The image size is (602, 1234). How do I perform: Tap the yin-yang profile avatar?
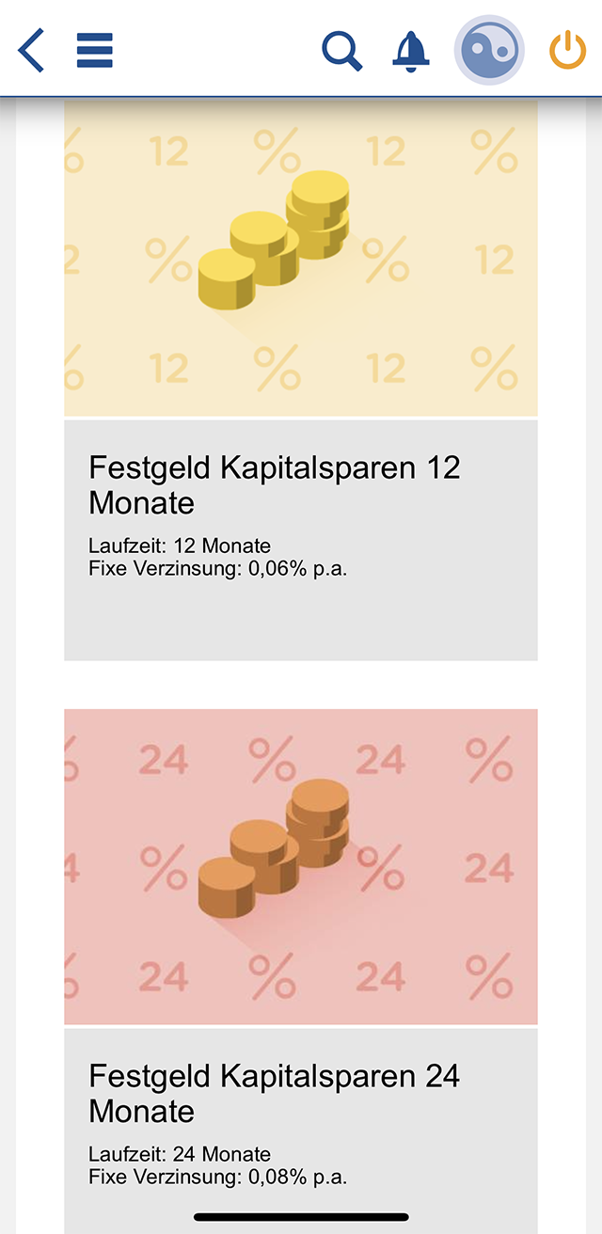pos(489,50)
